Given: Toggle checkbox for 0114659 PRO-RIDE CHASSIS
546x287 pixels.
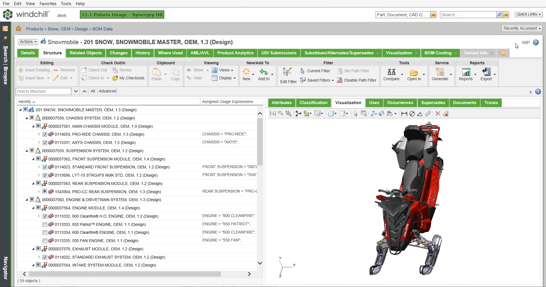Looking at the screenshot, I should 45,134.
